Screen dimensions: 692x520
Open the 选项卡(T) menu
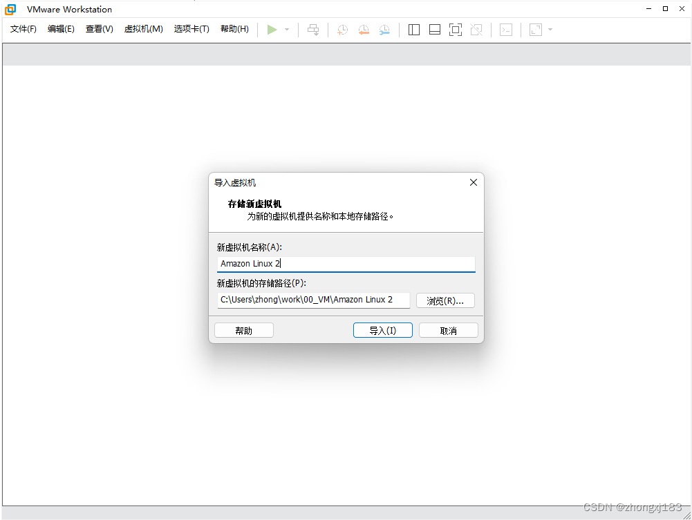(x=191, y=29)
